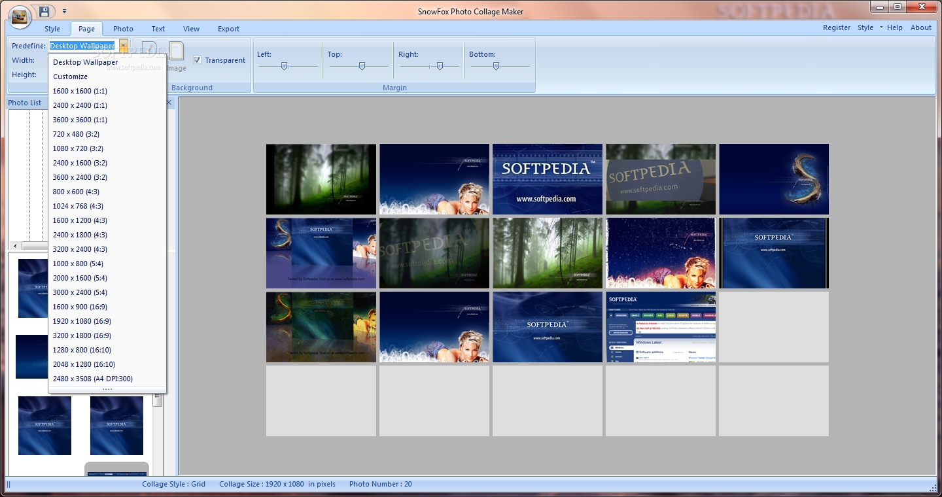Select the large white SOFTPEDIA logo cell

pos(548,179)
